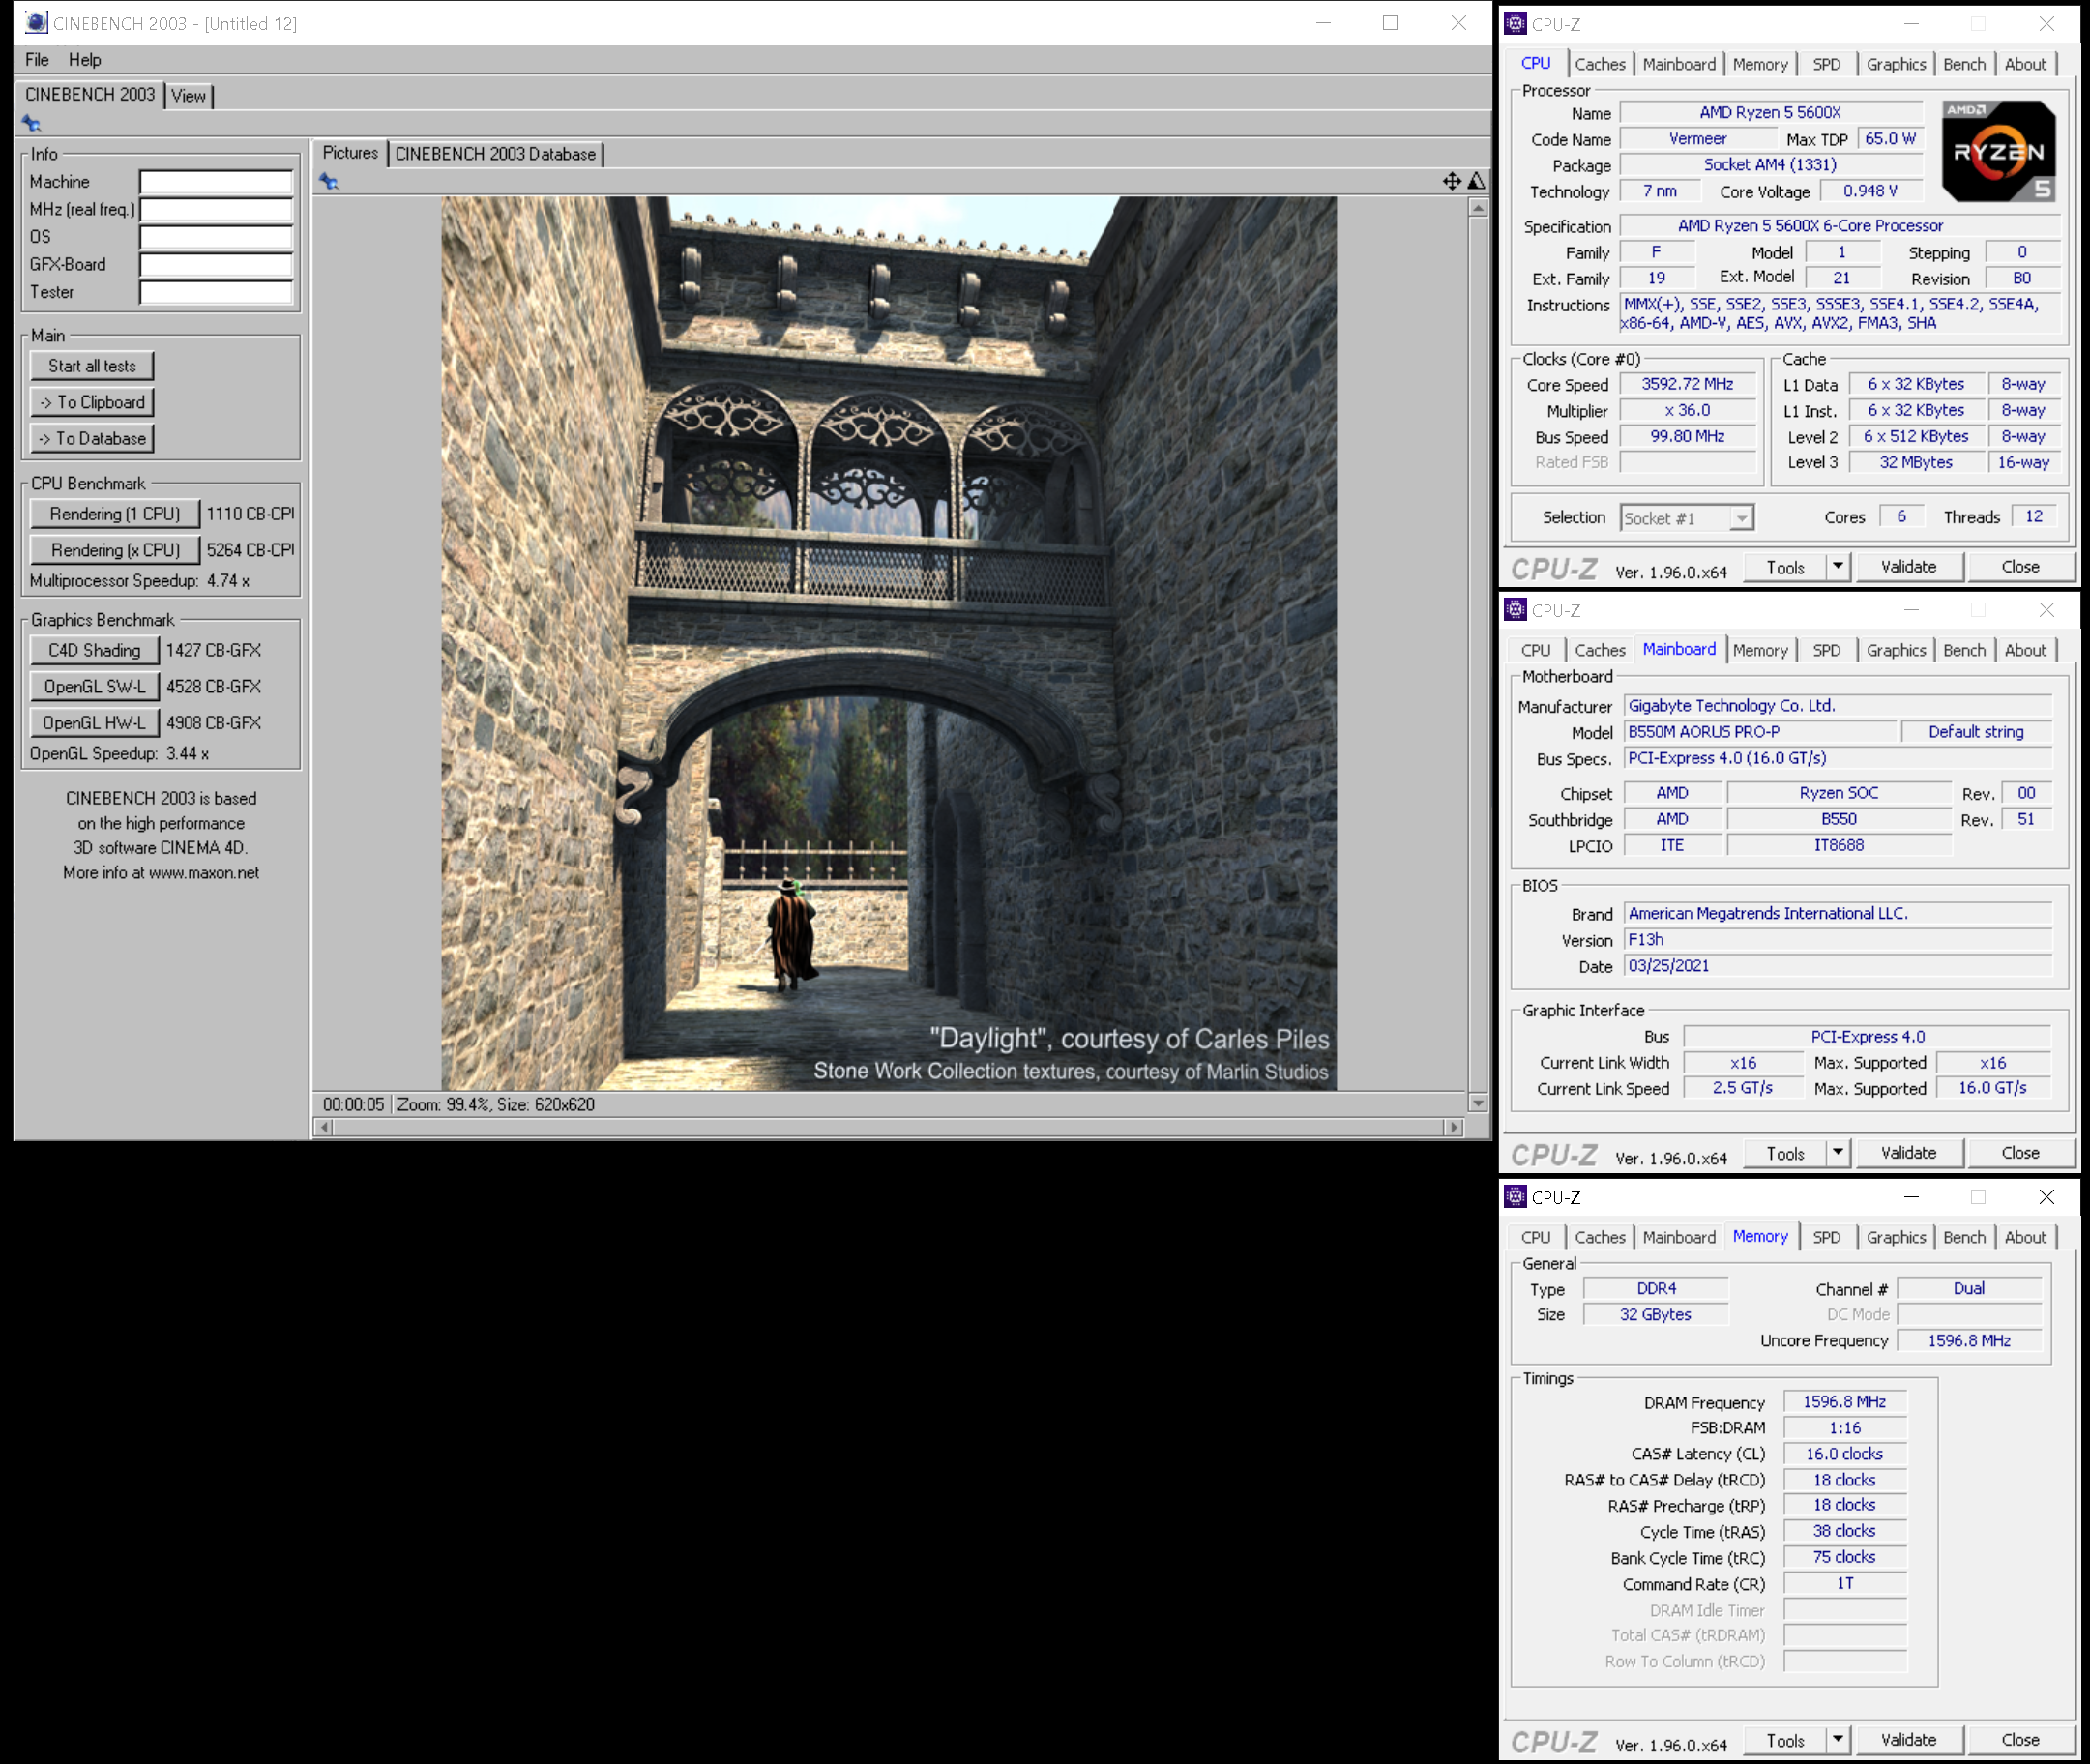Open Caches tab in top CPU-Z window
Viewport: 2090px width, 1764px height.
point(1600,64)
